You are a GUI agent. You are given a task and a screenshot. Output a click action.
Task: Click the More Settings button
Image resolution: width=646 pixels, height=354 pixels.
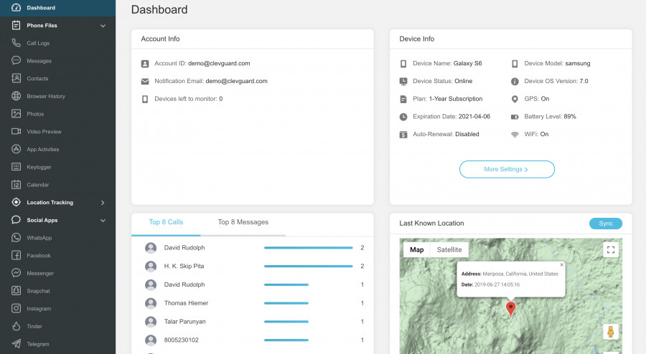tap(507, 169)
